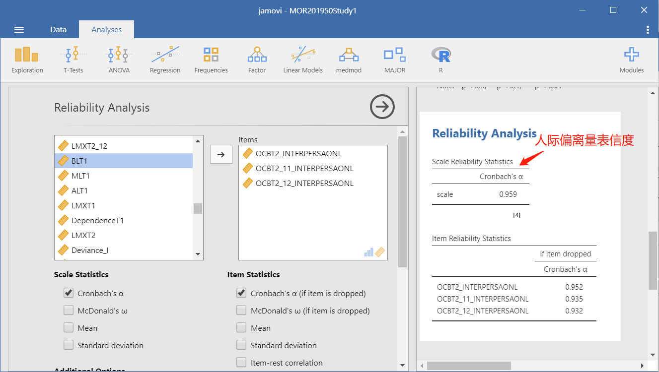The image size is (659, 372).
Task: Click the scale Cronbach's α value 0.959
Action: (508, 194)
